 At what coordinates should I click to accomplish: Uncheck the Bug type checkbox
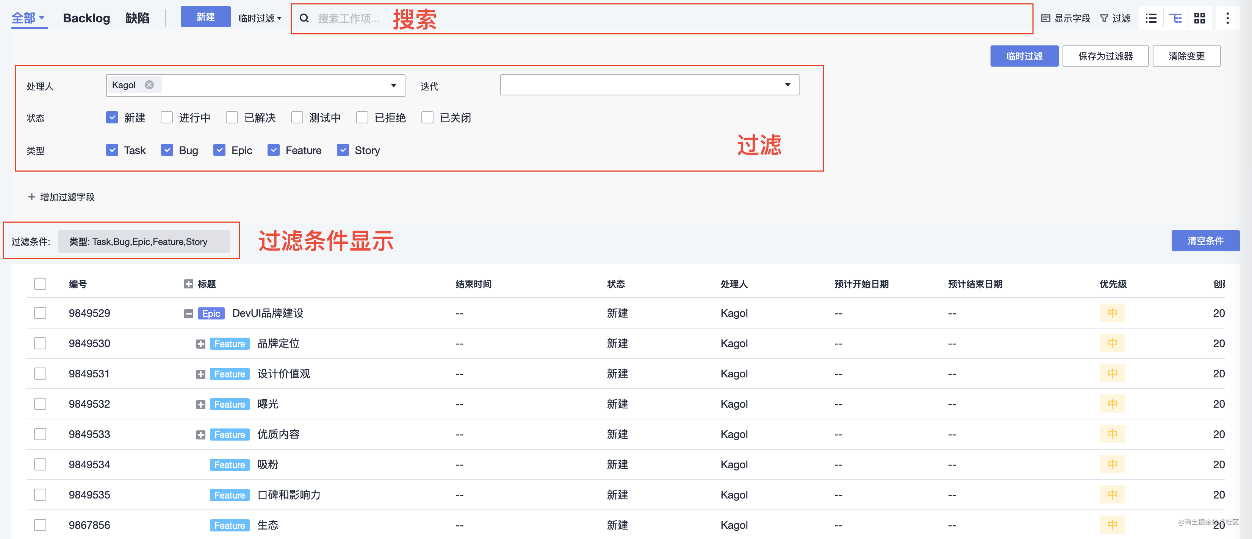(x=167, y=150)
